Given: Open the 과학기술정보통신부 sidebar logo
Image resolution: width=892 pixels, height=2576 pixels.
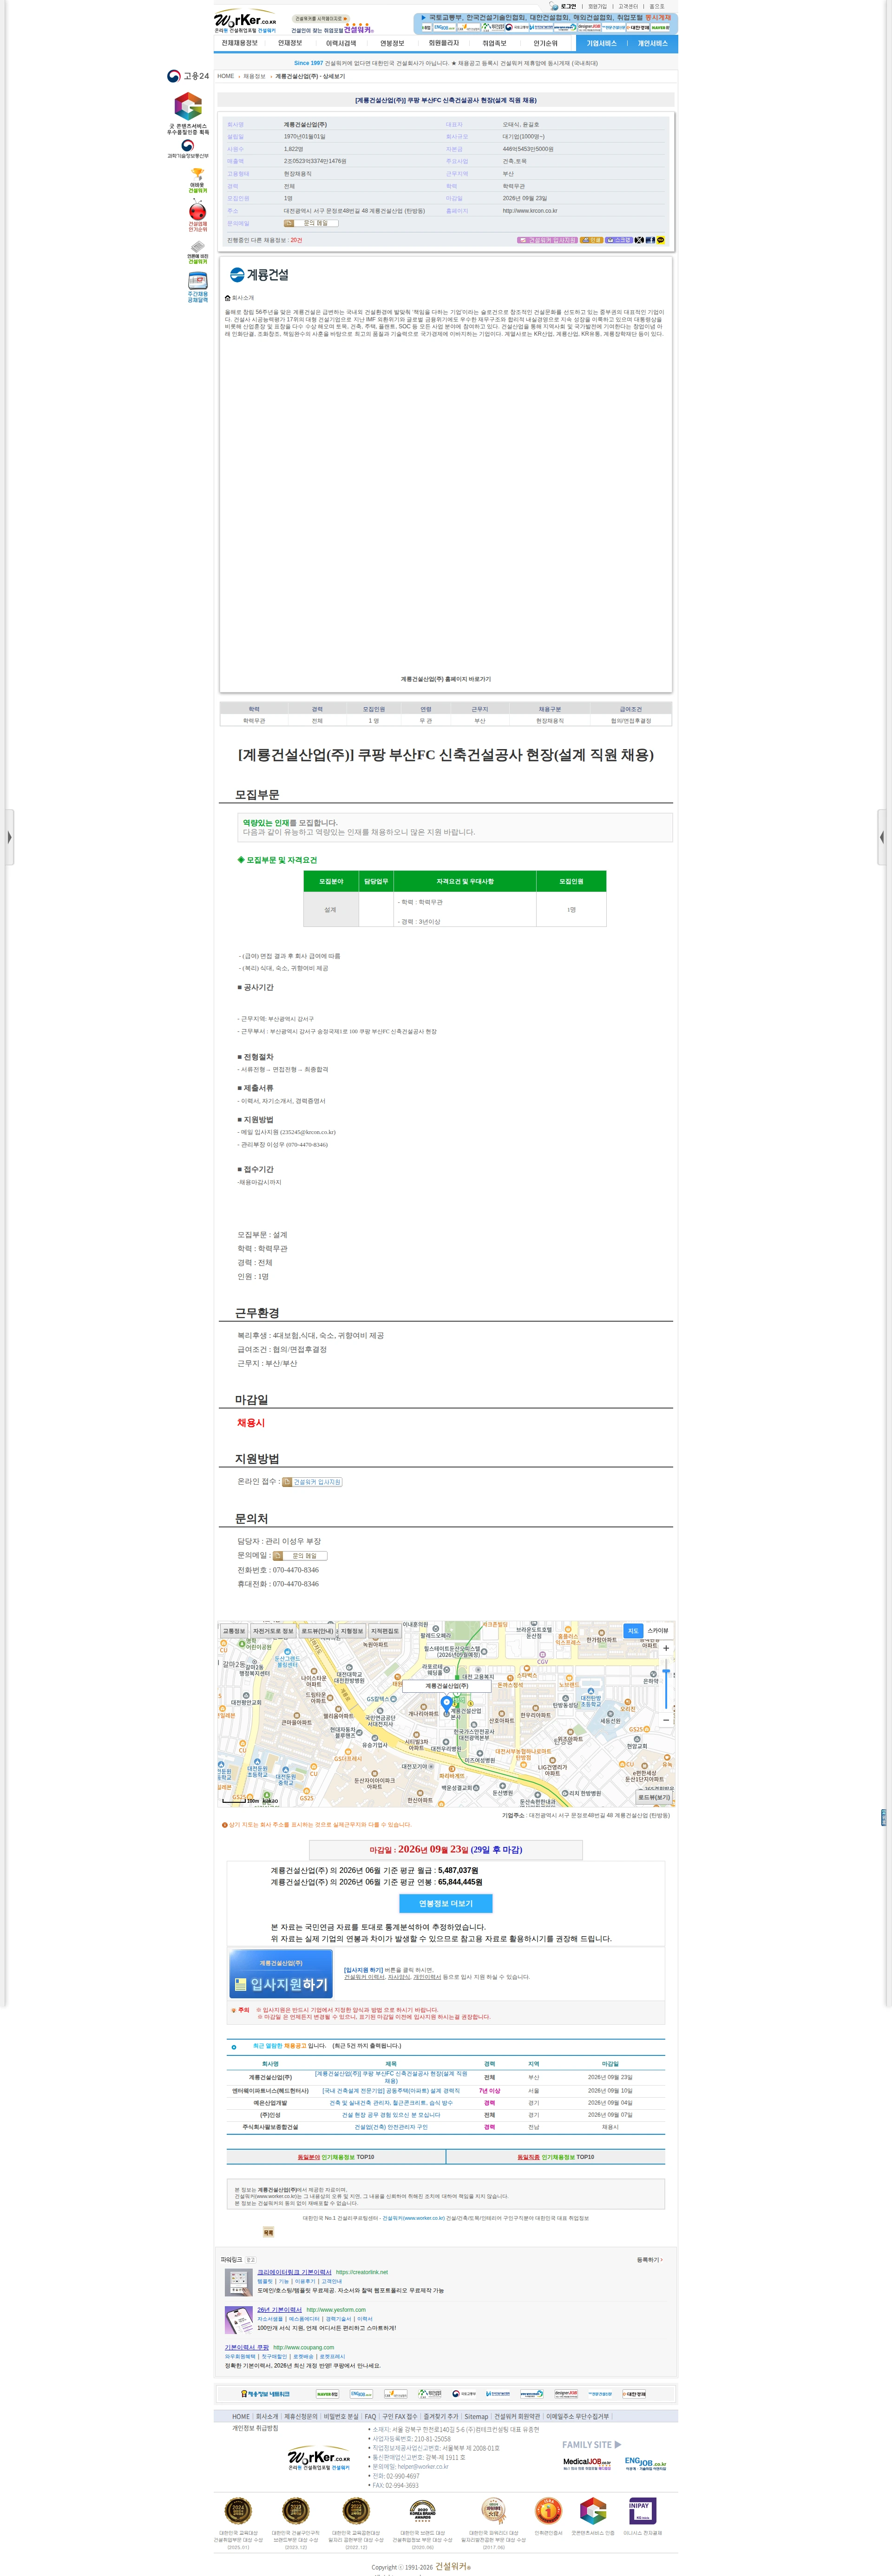Looking at the screenshot, I should point(188,149).
